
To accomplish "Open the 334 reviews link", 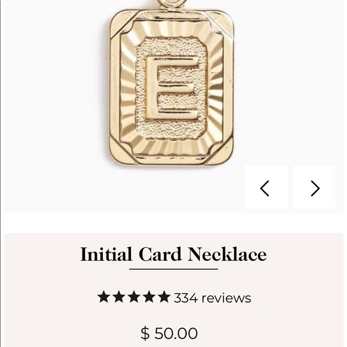I will tap(212, 298).
